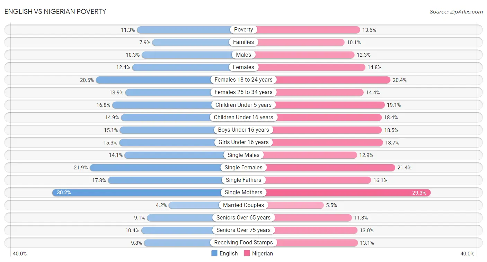Click the English vs Nigerian Poverty title
This screenshot has width=487, height=262.
pyautogui.click(x=55, y=12)
